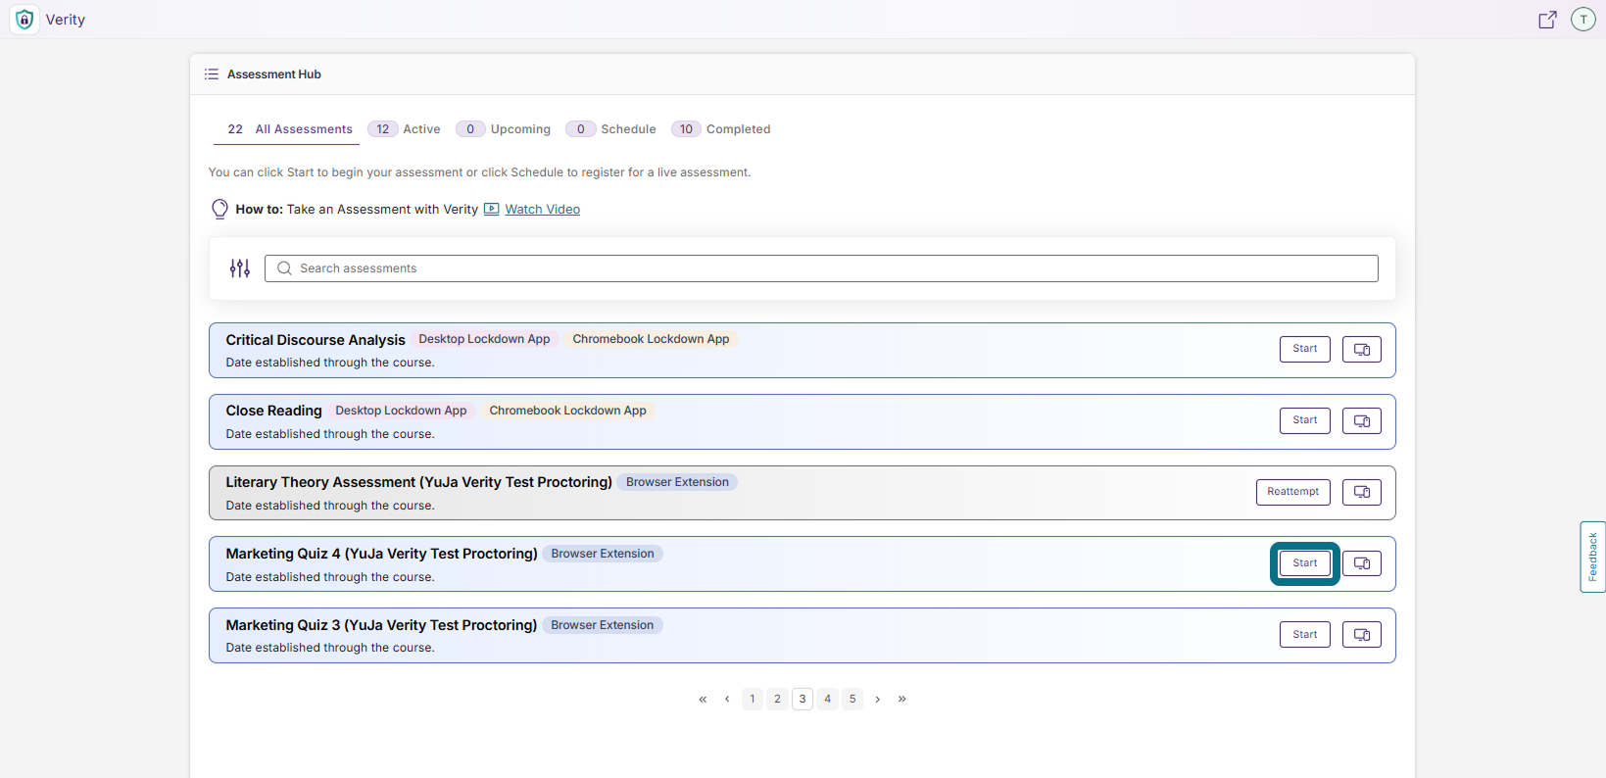
Task: Click the lightbulb How to icon
Action: 219,209
